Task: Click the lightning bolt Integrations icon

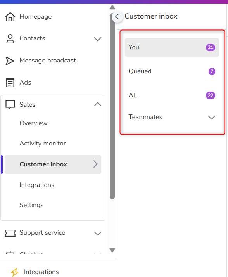Action: 15,272
